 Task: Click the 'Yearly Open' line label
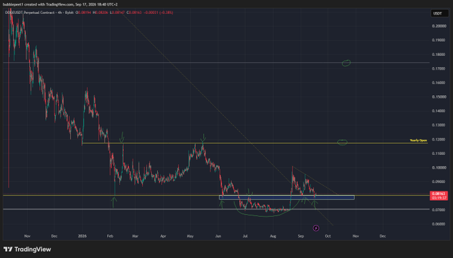tap(418, 140)
